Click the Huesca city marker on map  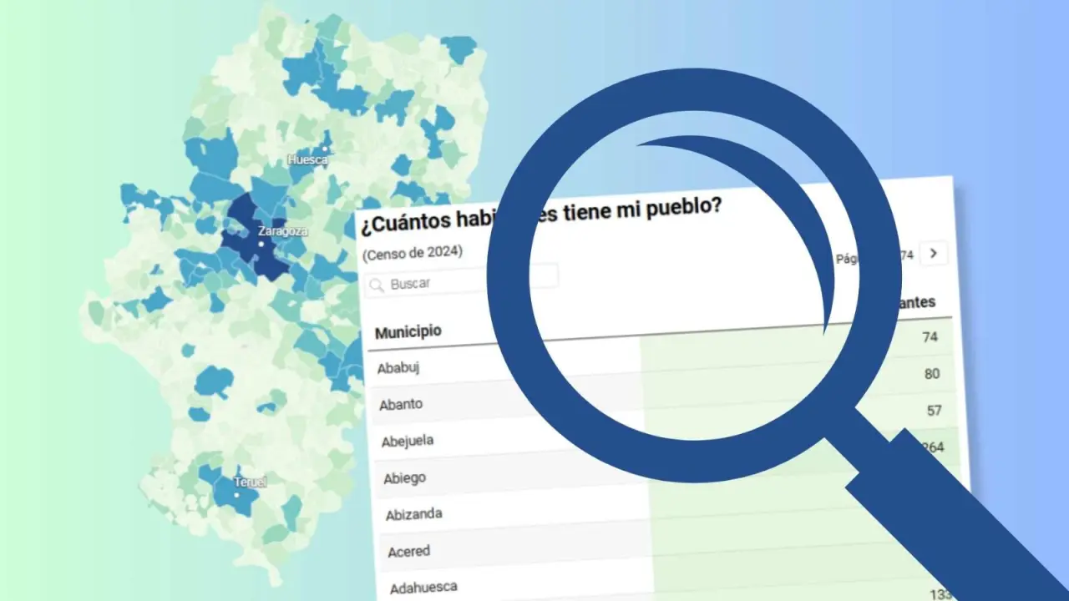tap(324, 149)
